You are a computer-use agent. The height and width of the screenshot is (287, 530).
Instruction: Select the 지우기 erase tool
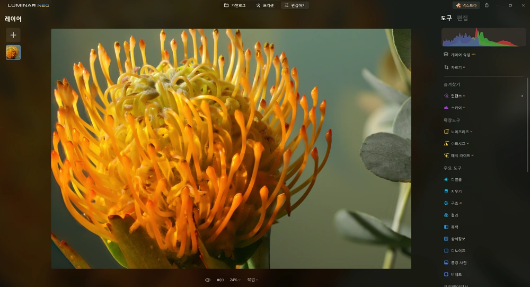pos(453,191)
